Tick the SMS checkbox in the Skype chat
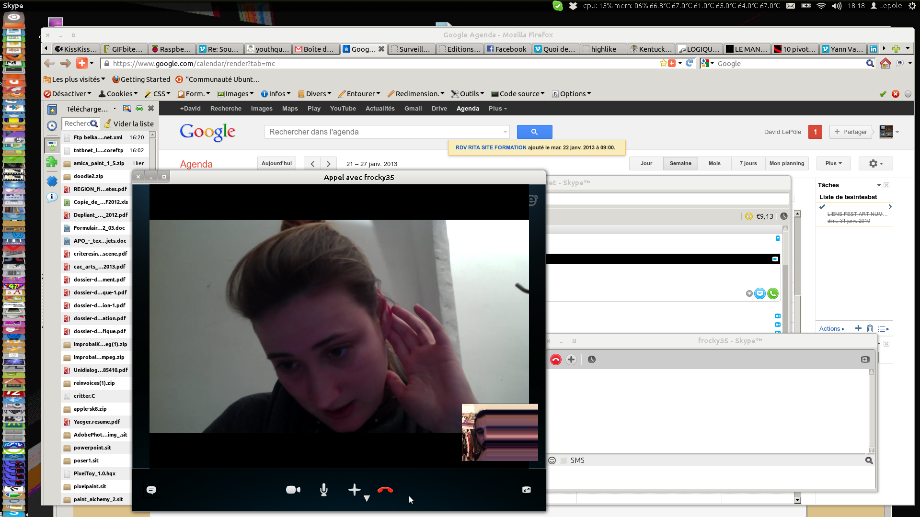920x517 pixels. click(563, 461)
